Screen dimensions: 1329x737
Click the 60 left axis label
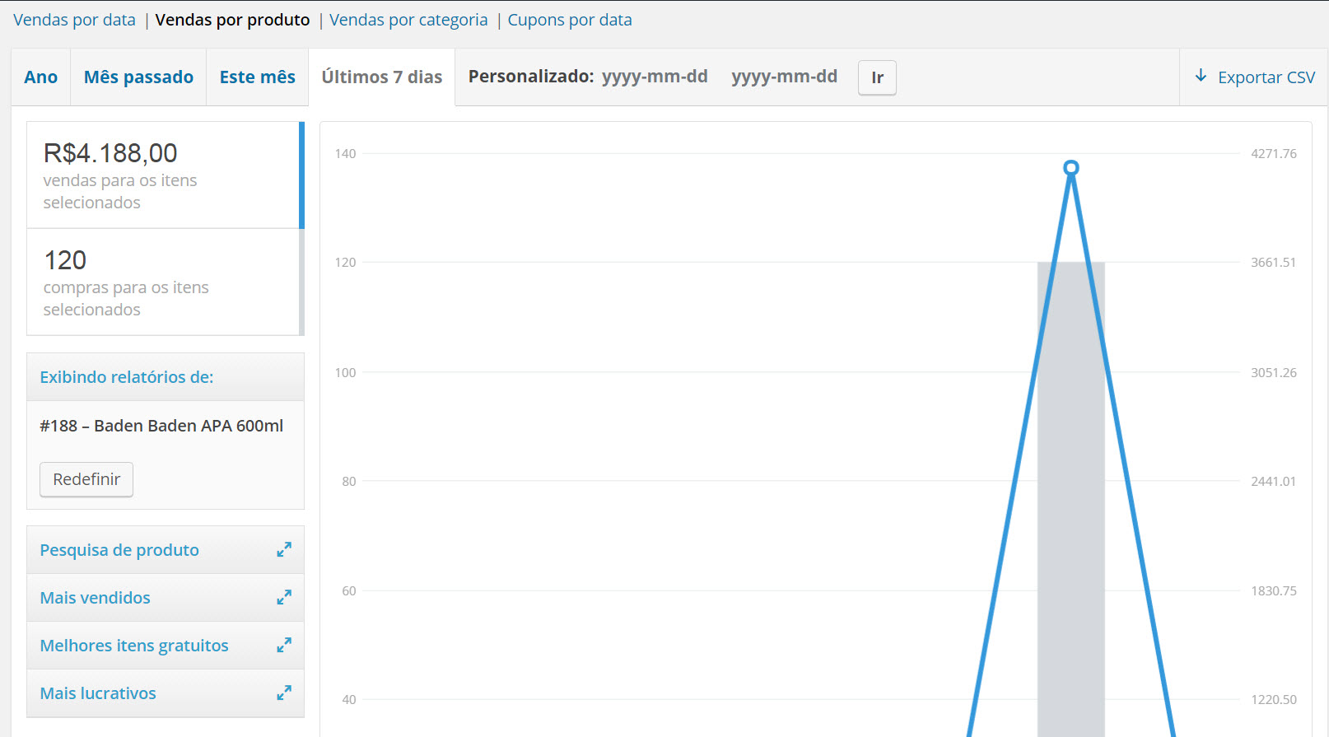pos(349,590)
